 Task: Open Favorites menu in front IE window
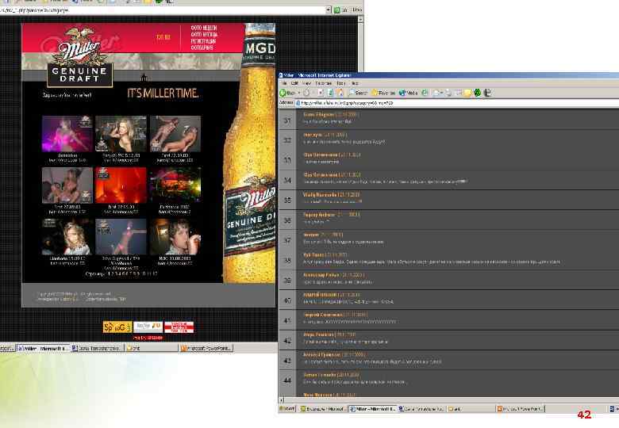pyautogui.click(x=323, y=83)
